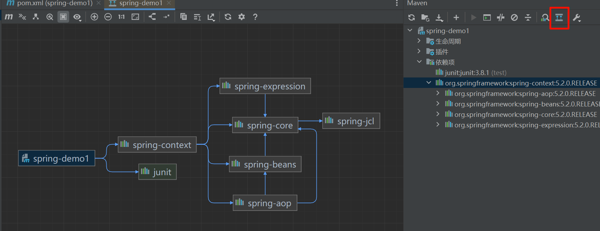Zoom out of the dependency diagram

click(x=108, y=17)
